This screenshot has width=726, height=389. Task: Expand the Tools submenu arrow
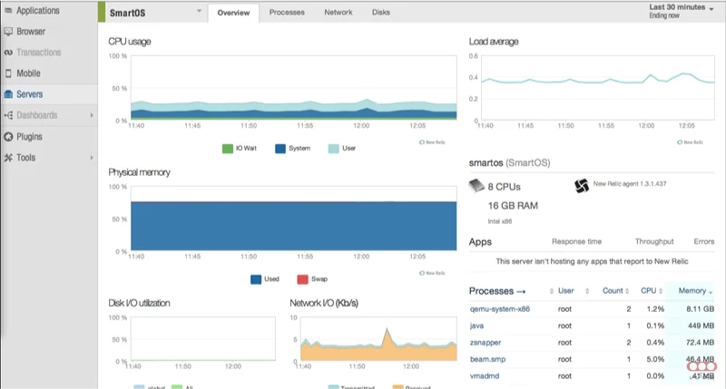pyautogui.click(x=91, y=158)
